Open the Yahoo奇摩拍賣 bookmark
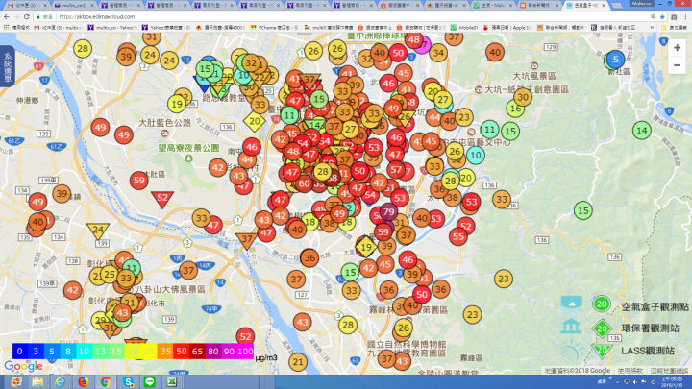 pos(166,27)
